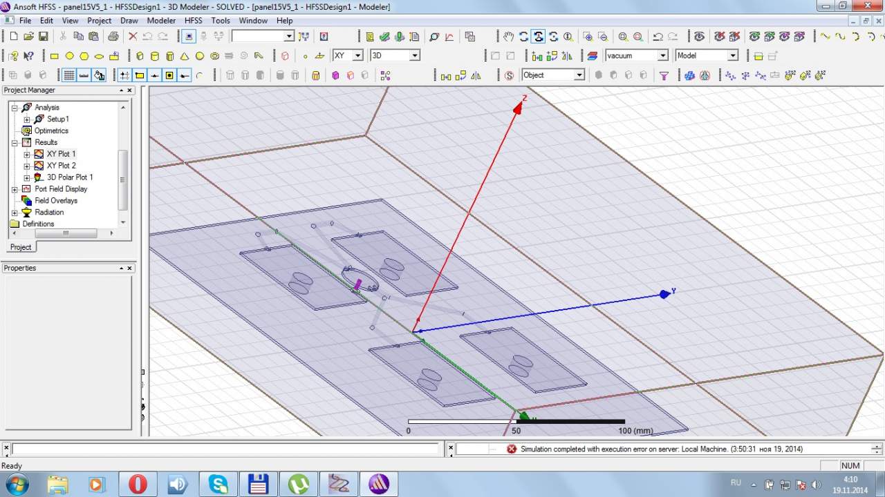Open the vacuum material dropdown
Viewport: 885px width, 497px height.
(x=662, y=56)
